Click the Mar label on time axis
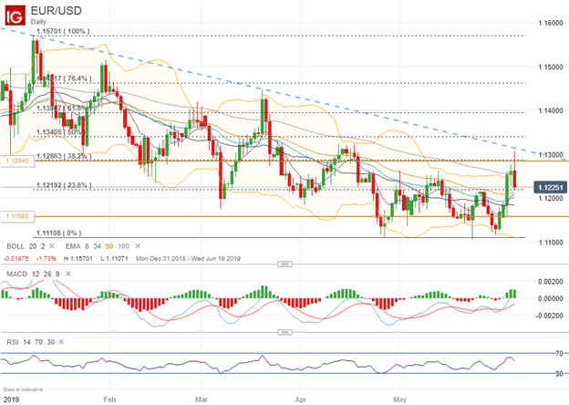569x405 pixels. pos(202,400)
